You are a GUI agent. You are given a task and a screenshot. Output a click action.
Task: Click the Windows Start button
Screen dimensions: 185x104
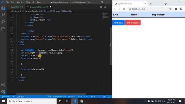click(x=3, y=101)
